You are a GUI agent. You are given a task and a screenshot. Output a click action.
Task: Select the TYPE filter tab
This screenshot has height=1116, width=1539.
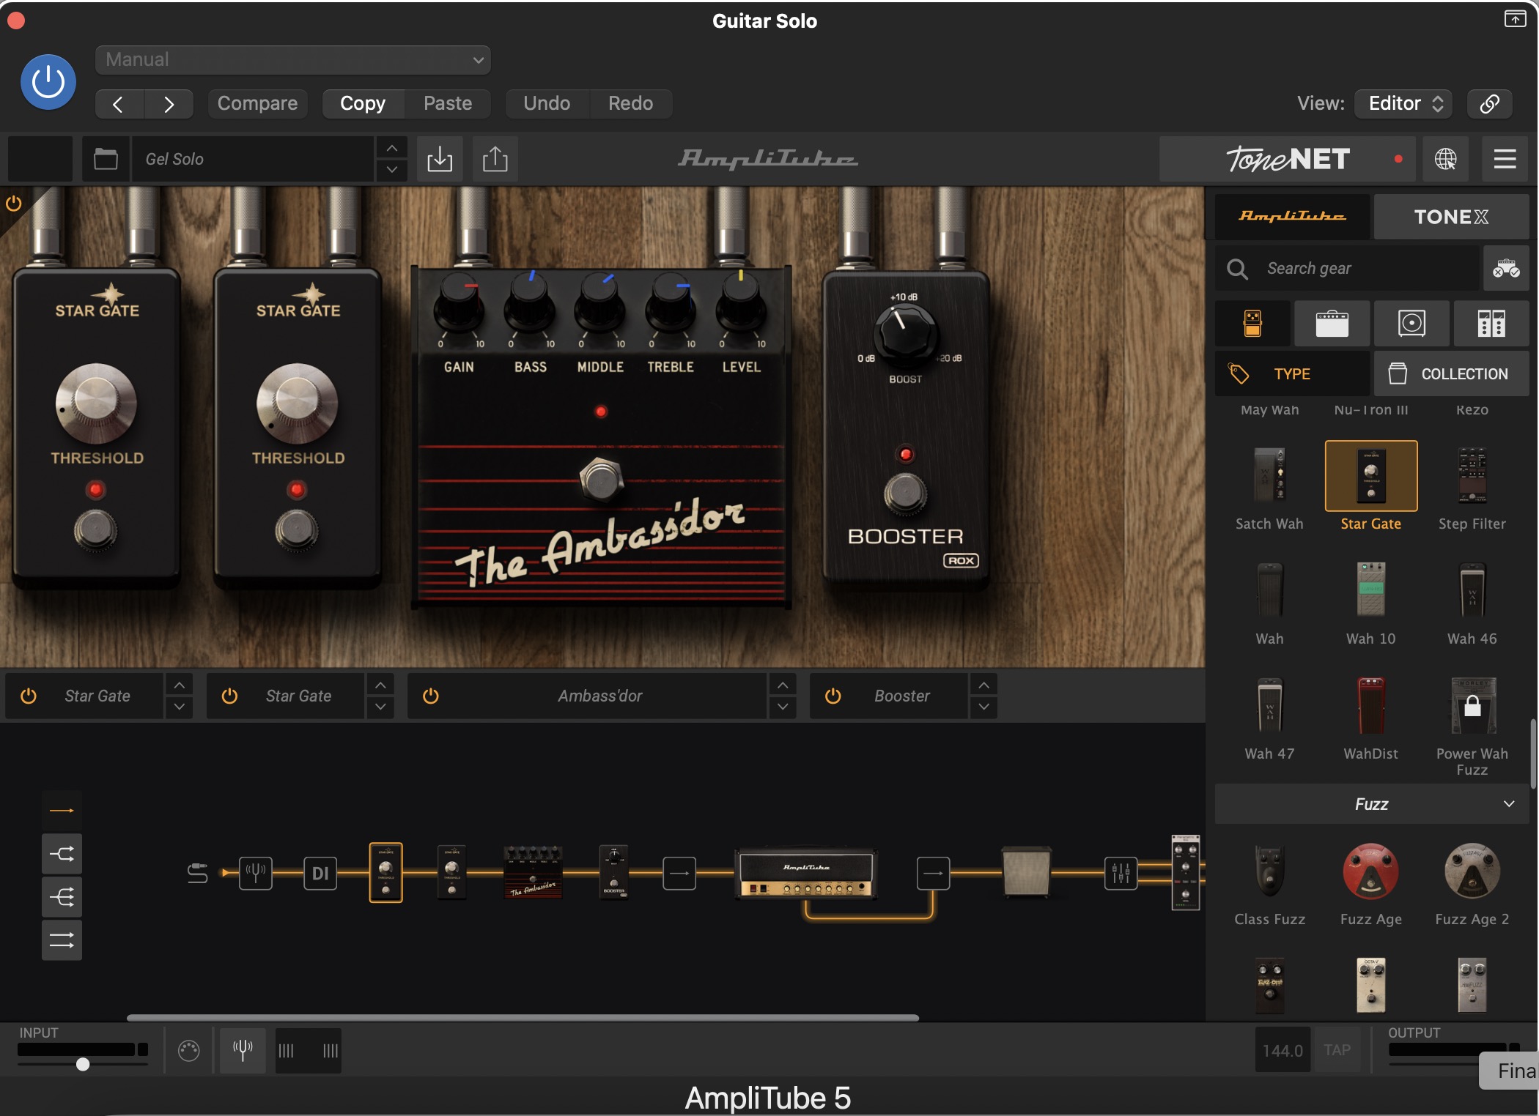[x=1292, y=374]
